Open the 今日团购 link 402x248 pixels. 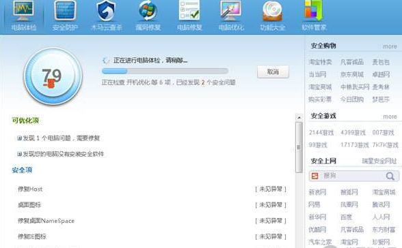coord(352,99)
